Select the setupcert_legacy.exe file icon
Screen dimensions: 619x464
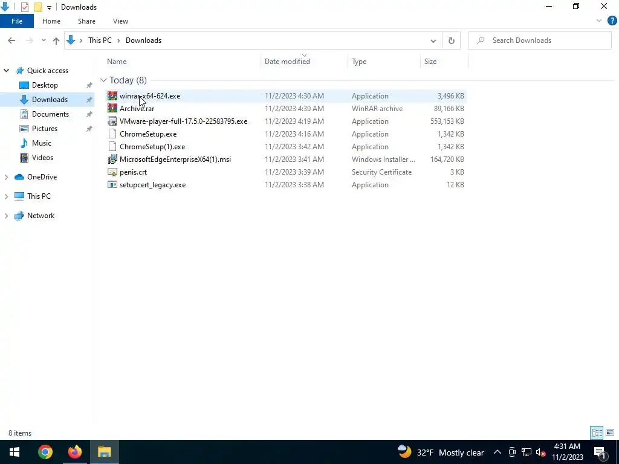point(112,185)
